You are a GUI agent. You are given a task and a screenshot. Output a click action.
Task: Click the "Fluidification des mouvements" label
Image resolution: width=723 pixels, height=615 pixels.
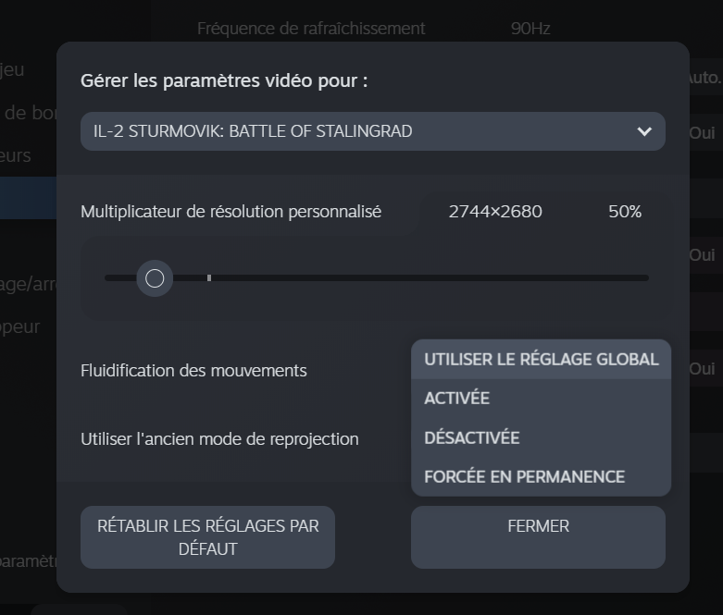click(x=193, y=371)
